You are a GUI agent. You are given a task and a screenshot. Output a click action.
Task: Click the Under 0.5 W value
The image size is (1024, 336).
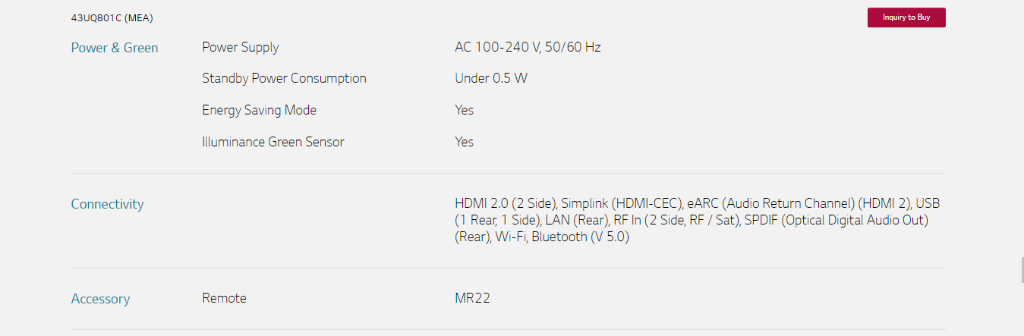coord(491,78)
